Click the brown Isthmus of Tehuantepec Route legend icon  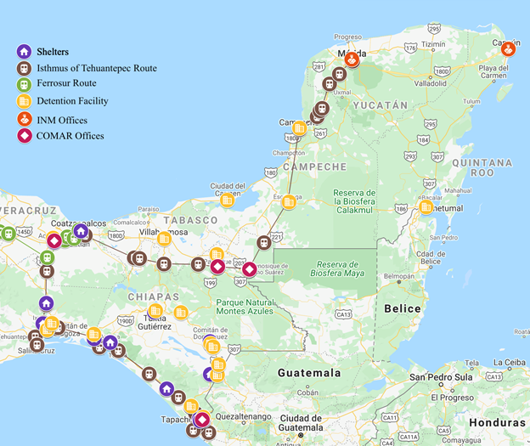coord(24,68)
